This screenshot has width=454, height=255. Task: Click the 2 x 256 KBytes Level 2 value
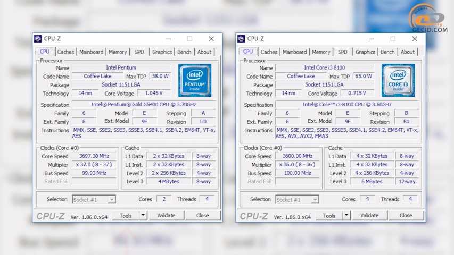169,173
